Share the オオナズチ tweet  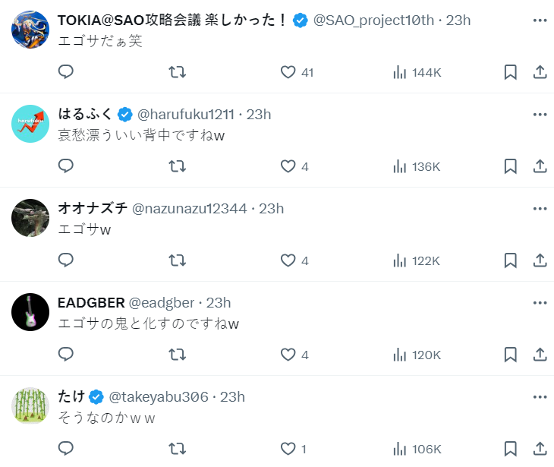(540, 260)
